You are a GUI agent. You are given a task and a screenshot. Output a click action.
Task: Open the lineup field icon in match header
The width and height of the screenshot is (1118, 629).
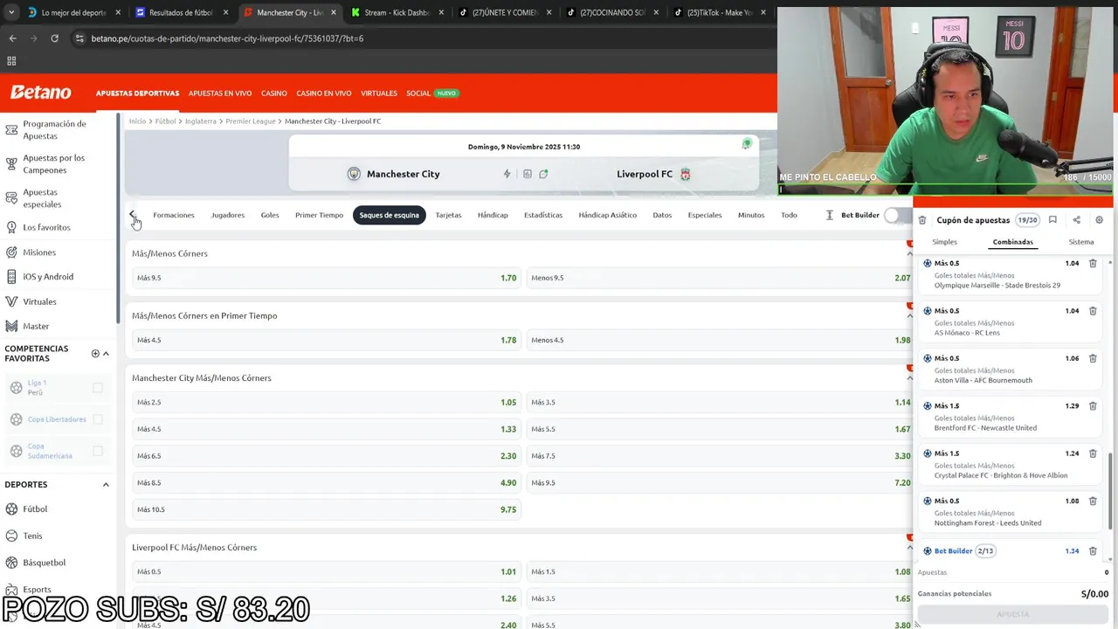(x=527, y=174)
